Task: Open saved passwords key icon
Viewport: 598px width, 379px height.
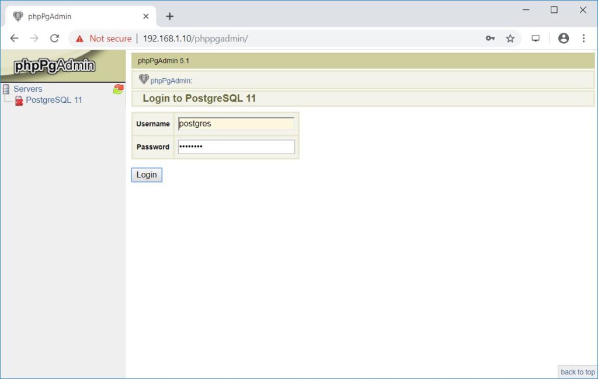Action: click(x=490, y=38)
